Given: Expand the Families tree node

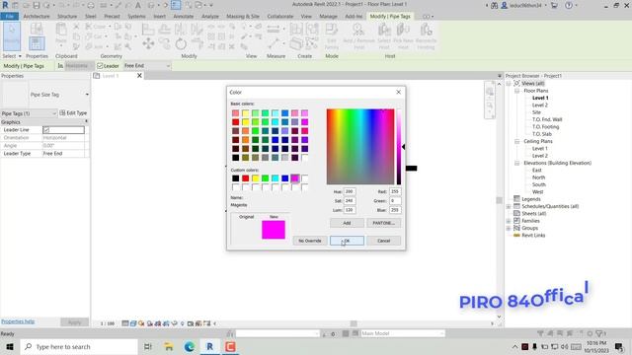Looking at the screenshot, I should 509,221.
